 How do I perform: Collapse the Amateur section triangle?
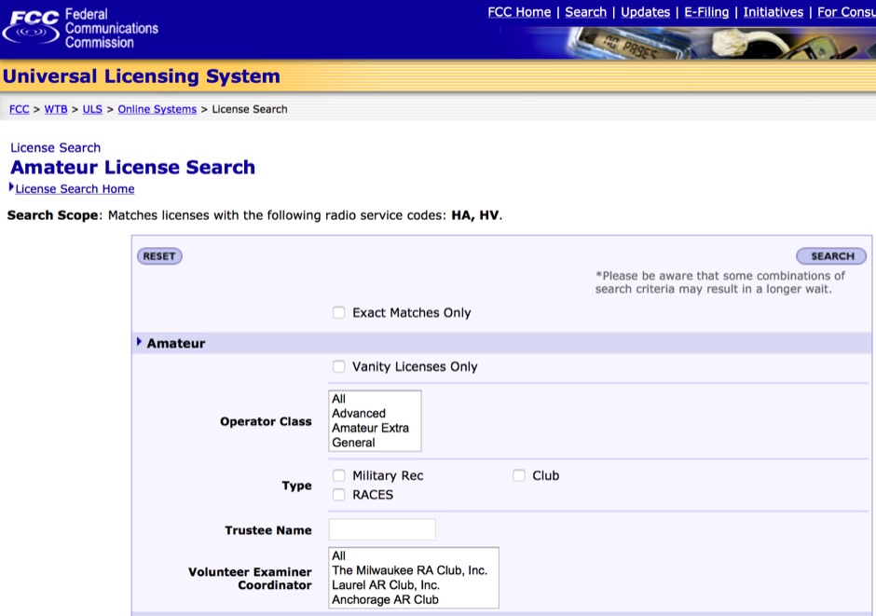(x=140, y=343)
